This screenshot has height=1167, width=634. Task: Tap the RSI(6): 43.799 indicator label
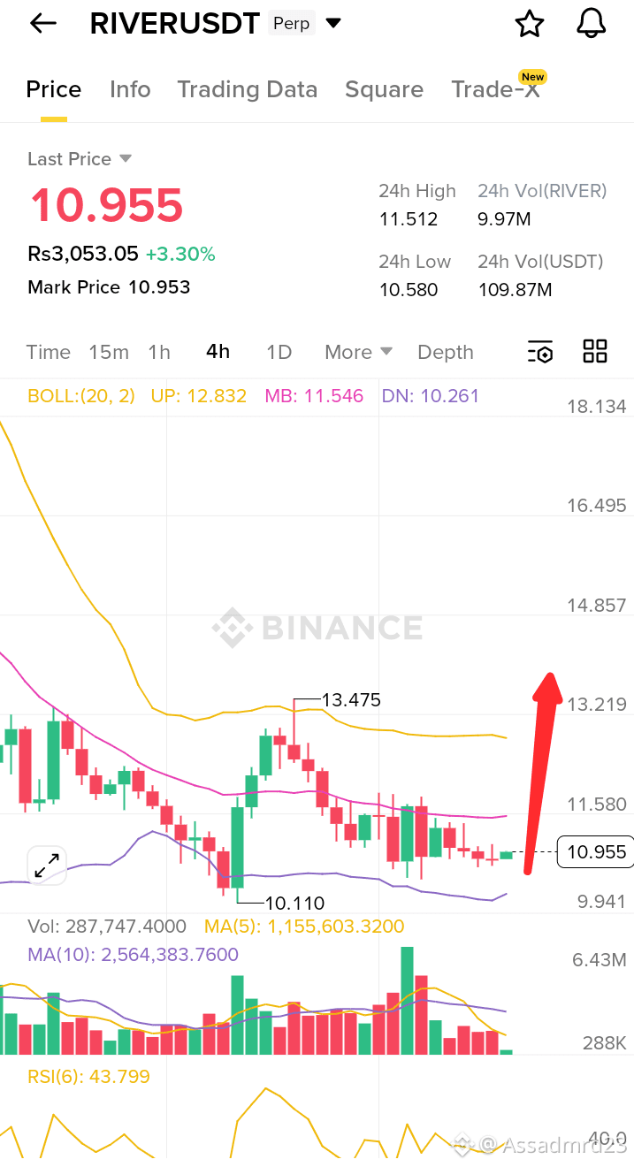pyautogui.click(x=88, y=1077)
